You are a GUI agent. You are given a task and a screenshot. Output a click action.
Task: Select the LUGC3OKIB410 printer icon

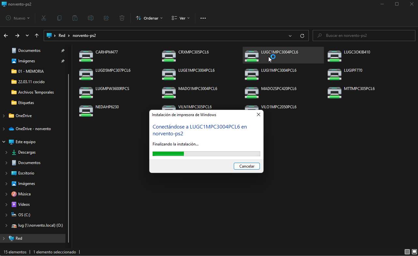click(335, 56)
